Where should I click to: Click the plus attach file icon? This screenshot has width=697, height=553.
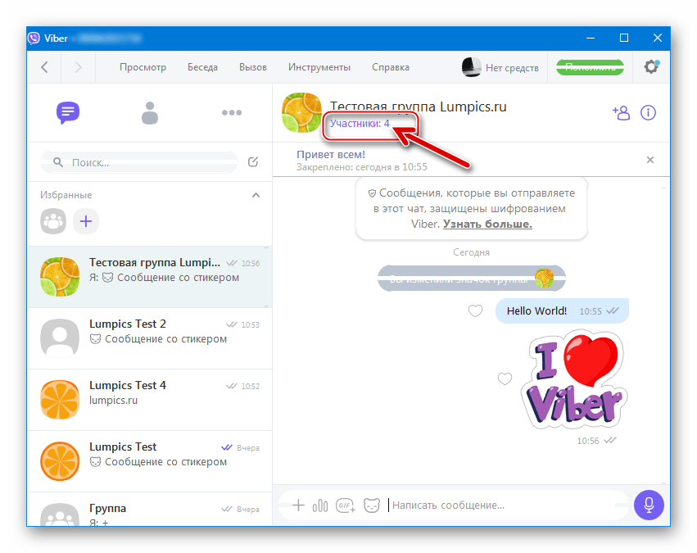tap(298, 505)
